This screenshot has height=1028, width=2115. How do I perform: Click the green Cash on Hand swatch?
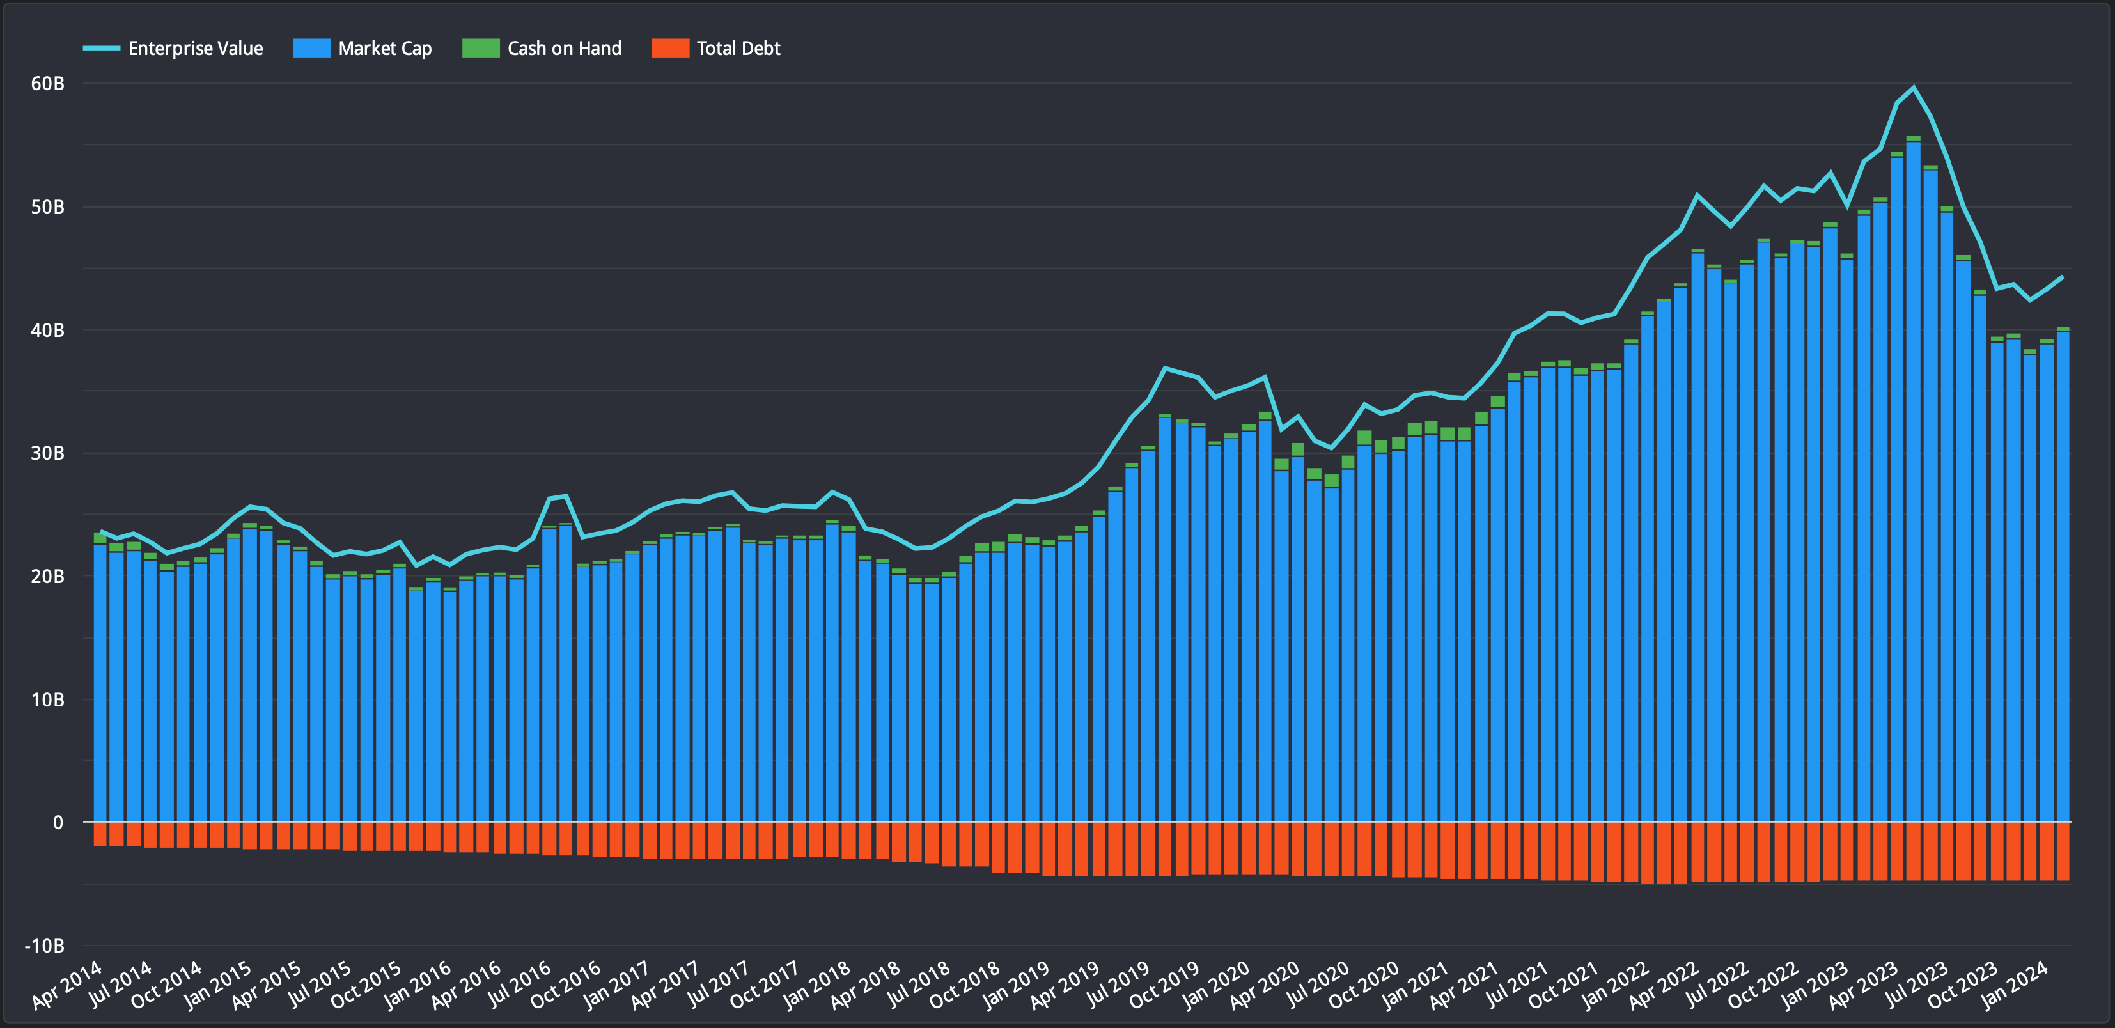pyautogui.click(x=480, y=49)
